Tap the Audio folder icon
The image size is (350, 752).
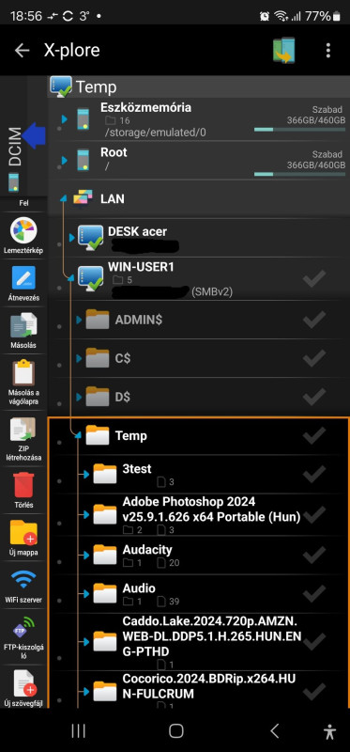coord(105,593)
